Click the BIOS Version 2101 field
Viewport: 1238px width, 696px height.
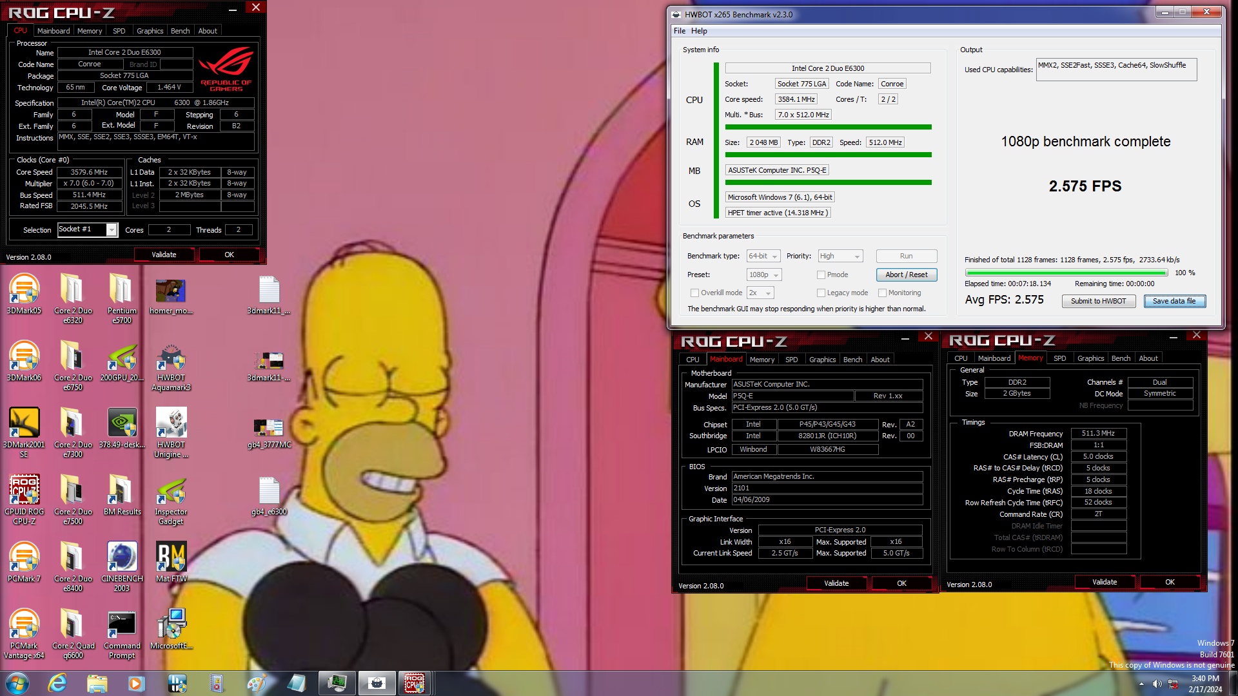[x=827, y=488]
